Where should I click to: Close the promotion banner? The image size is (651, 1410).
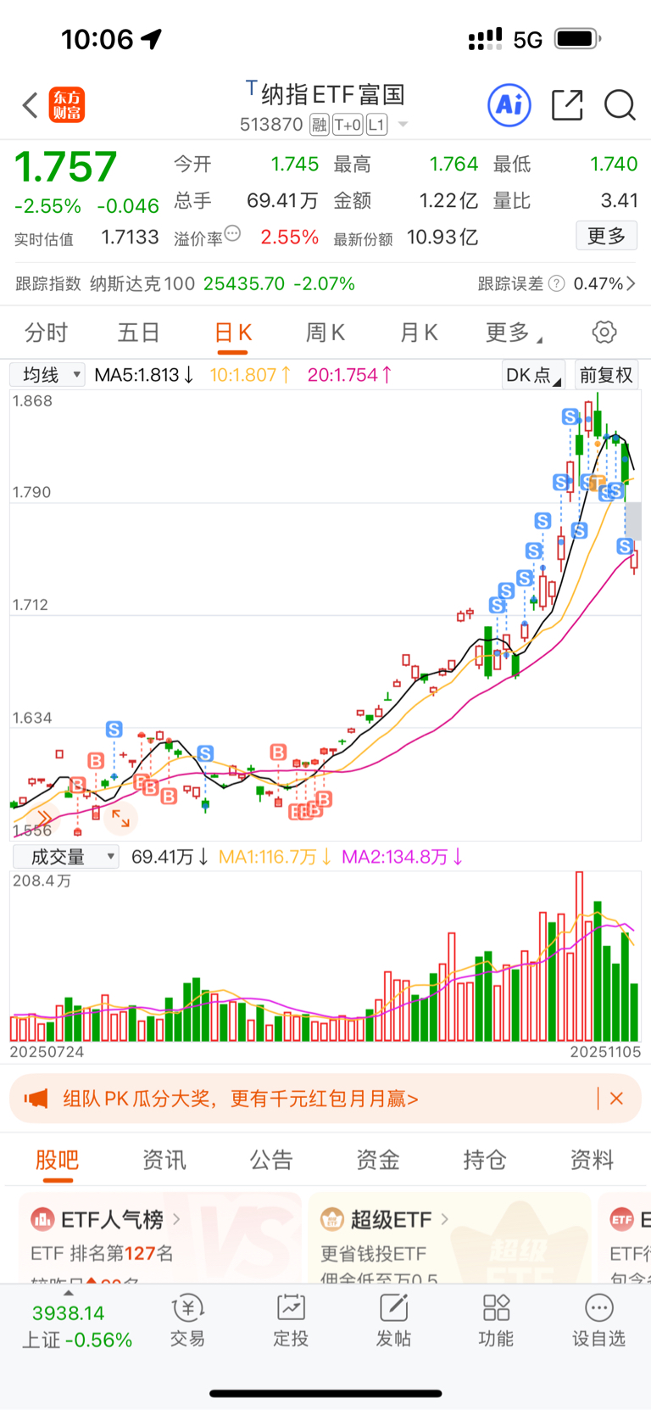point(616,1099)
